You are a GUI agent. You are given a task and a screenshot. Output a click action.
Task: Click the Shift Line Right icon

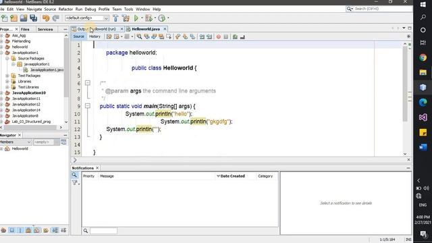[x=209, y=36]
